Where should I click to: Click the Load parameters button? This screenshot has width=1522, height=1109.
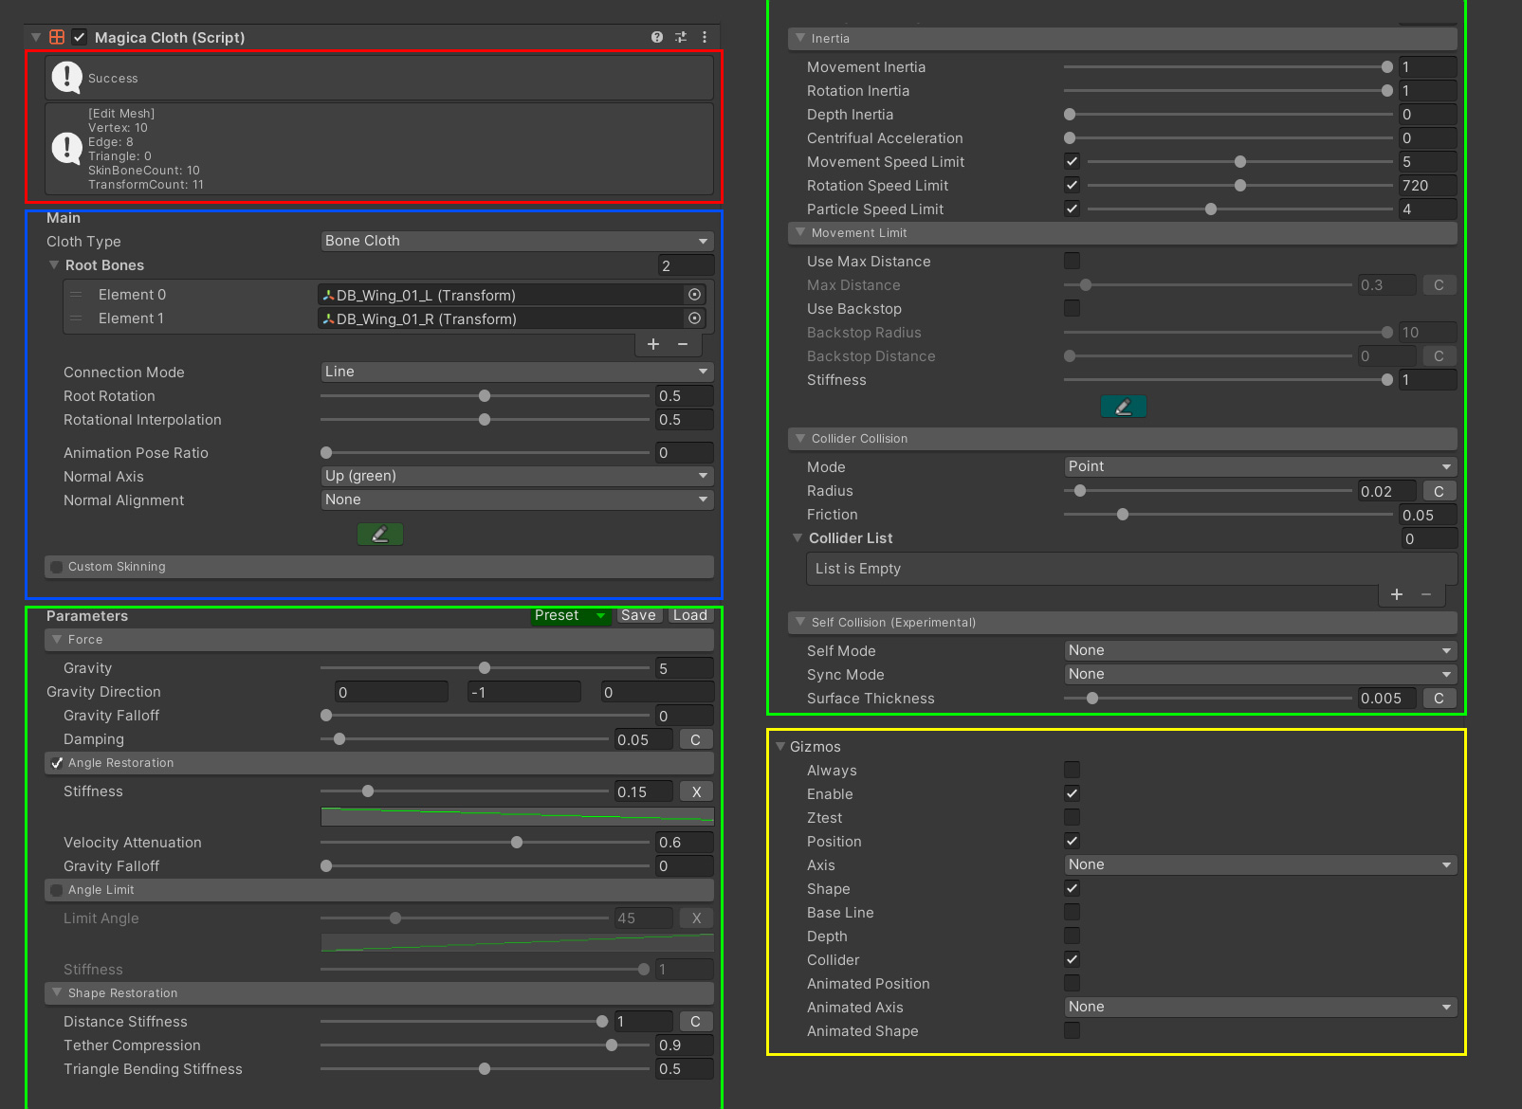[x=690, y=615]
